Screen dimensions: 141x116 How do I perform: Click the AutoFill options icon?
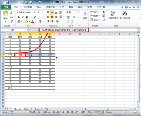pos(57,58)
